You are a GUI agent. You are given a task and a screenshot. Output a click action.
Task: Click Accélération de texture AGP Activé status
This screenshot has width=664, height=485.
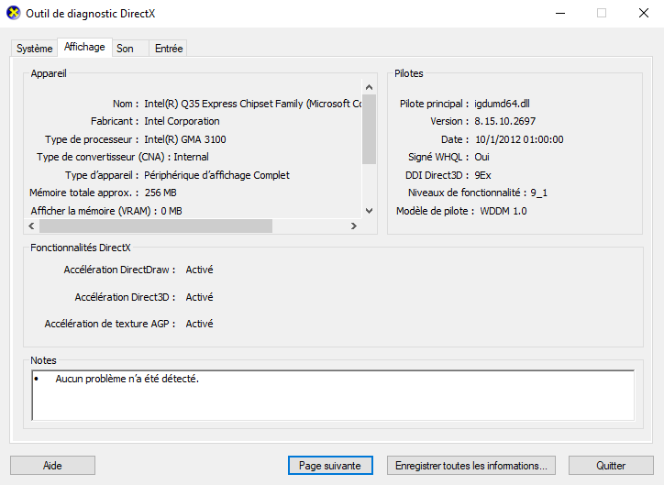point(199,324)
